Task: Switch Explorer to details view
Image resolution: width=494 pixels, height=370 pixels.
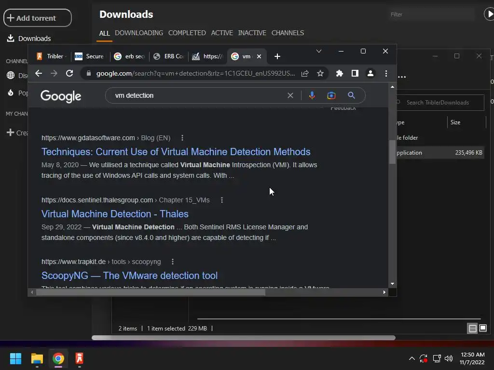Action: pyautogui.click(x=472, y=329)
